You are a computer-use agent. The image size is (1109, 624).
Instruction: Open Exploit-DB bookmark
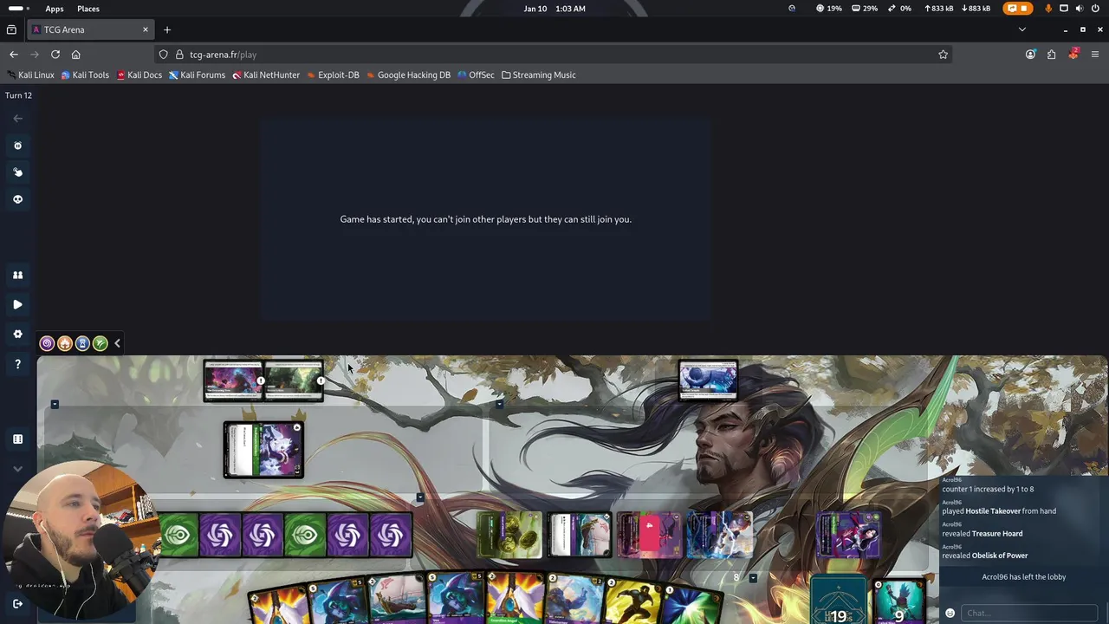point(333,75)
